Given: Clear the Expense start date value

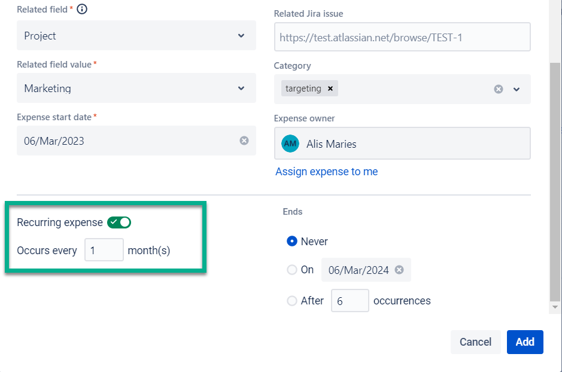Looking at the screenshot, I should pos(244,141).
